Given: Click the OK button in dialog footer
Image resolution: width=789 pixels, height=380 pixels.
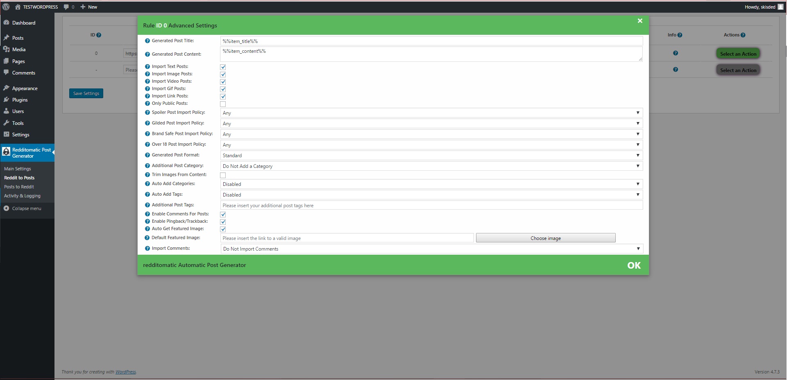Looking at the screenshot, I should point(634,265).
